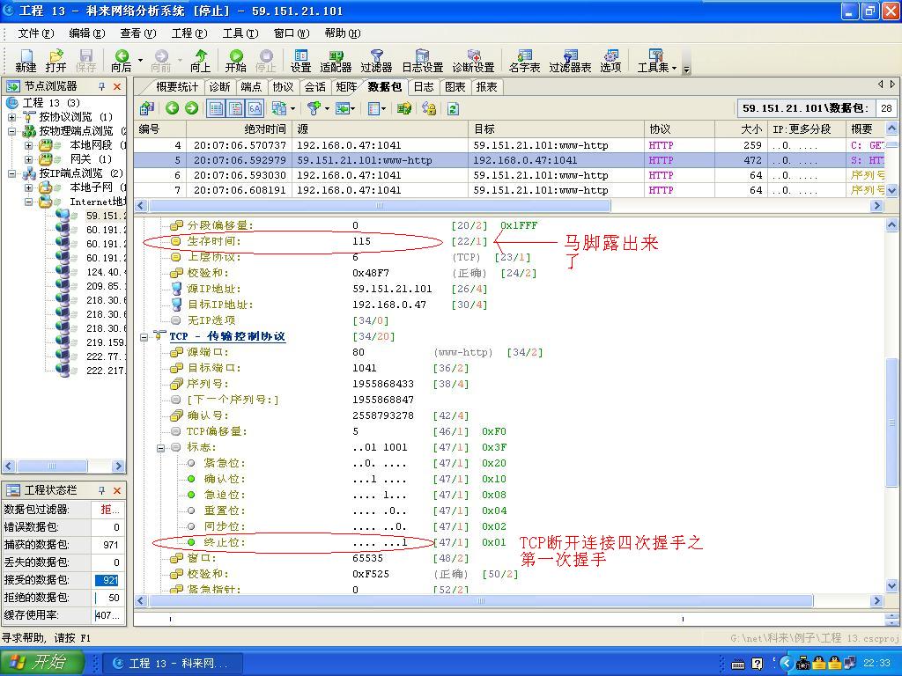Click the 向上 navigation icon

click(201, 62)
